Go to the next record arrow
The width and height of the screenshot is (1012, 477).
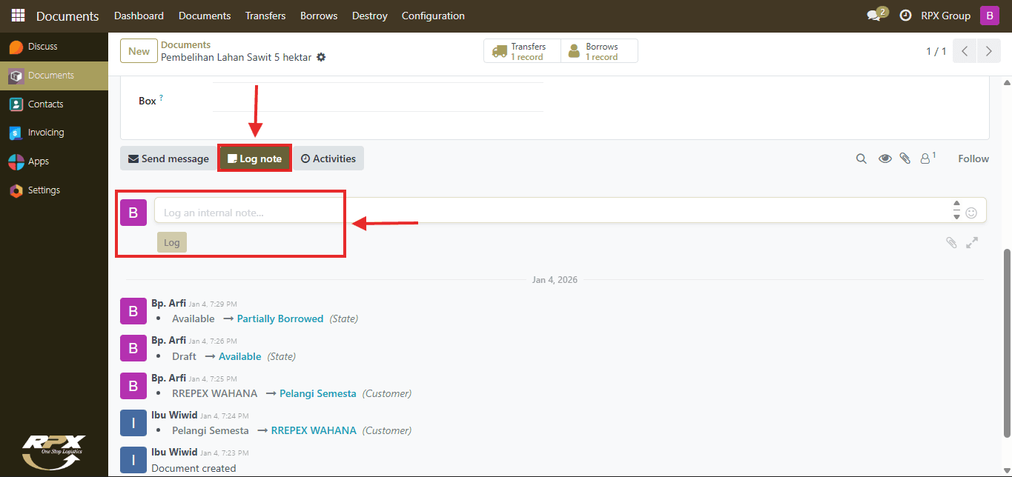click(x=989, y=51)
